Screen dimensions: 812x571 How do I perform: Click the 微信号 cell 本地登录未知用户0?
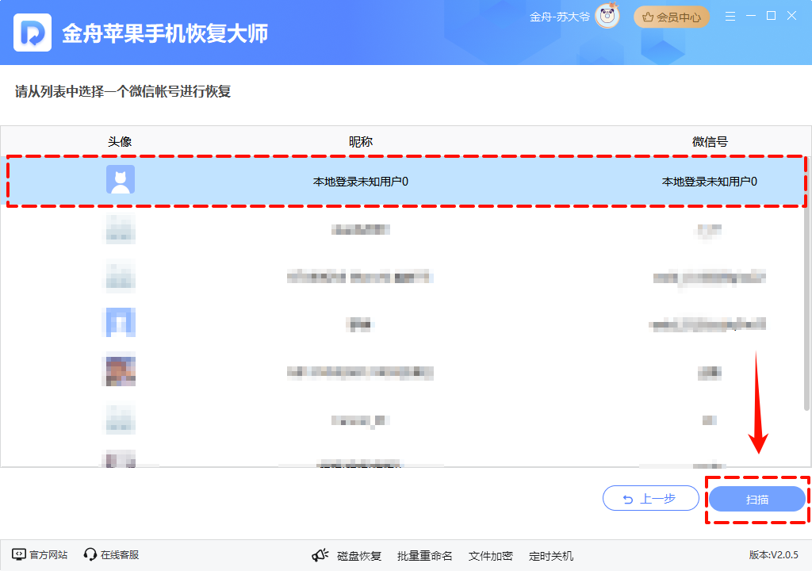tap(710, 182)
